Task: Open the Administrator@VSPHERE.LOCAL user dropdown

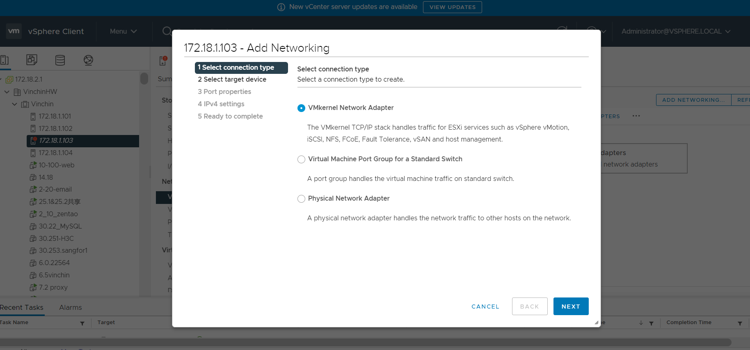Action: (x=676, y=31)
